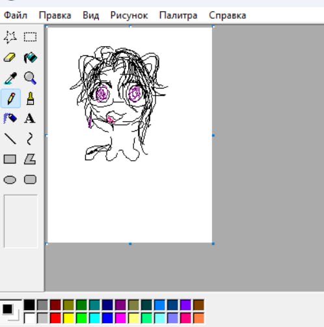Viewport: 324px width, 327px height.
Task: Pick the Polygon shape tool
Action: (x=30, y=159)
